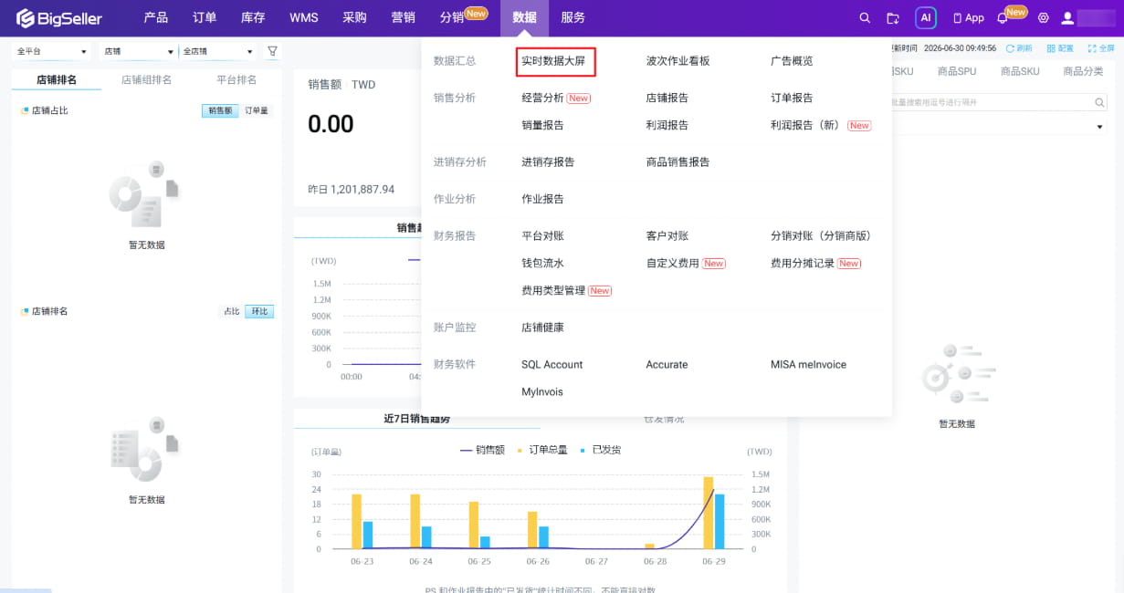Viewport: 1124px width, 593px height.
Task: Switch to the 平台排名 tab
Action: click(236, 80)
